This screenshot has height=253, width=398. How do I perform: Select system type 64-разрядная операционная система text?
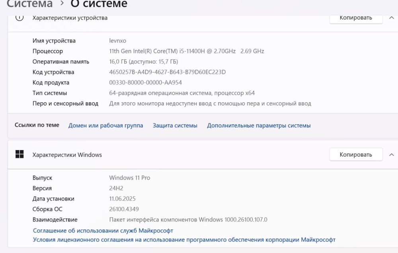tap(182, 93)
